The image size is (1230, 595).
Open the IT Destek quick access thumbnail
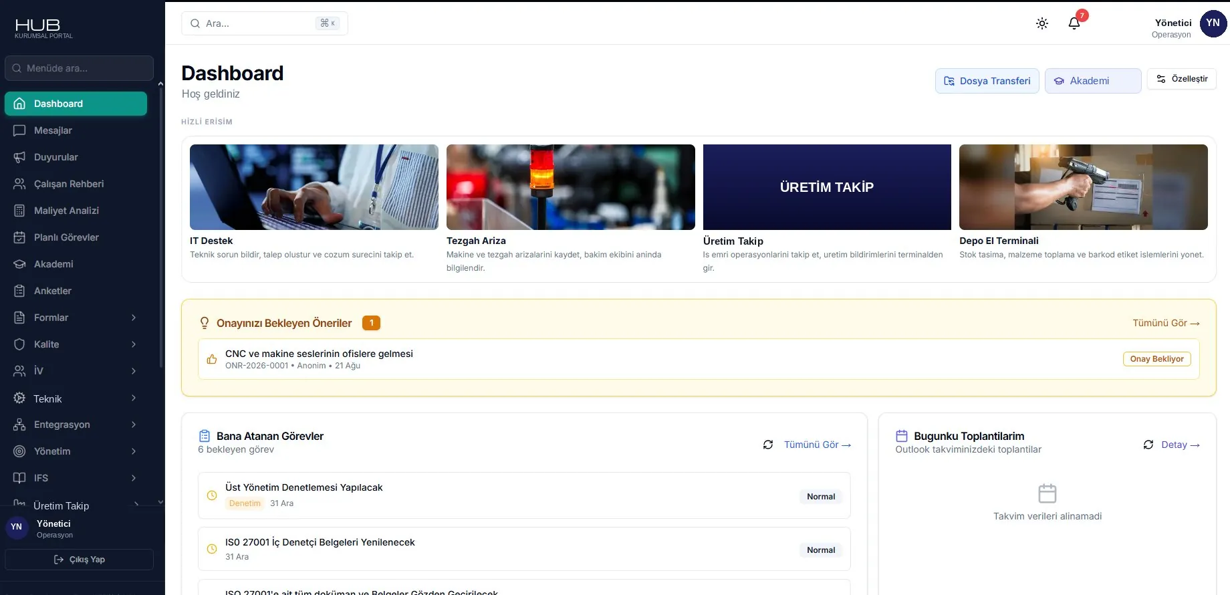pyautogui.click(x=314, y=187)
